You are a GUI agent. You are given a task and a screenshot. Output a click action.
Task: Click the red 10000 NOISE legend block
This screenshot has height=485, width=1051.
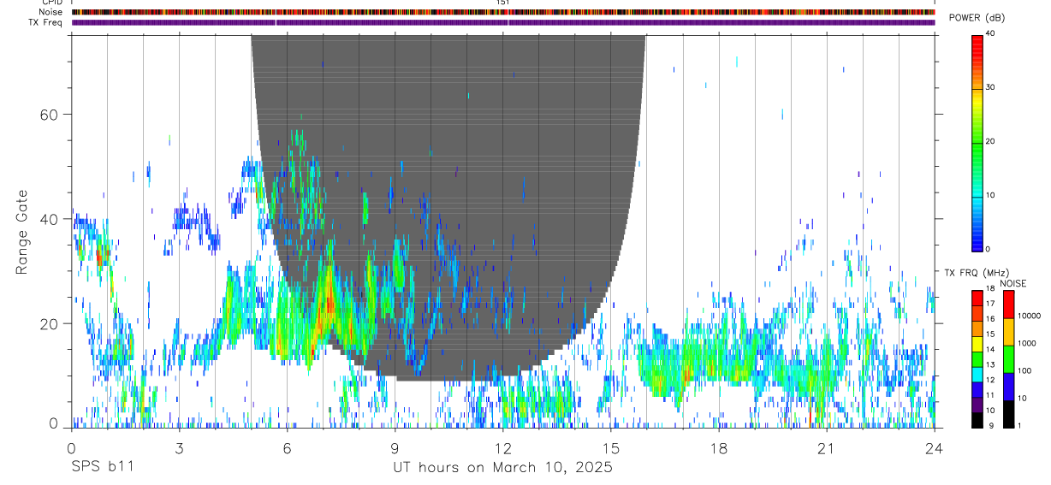click(1010, 305)
